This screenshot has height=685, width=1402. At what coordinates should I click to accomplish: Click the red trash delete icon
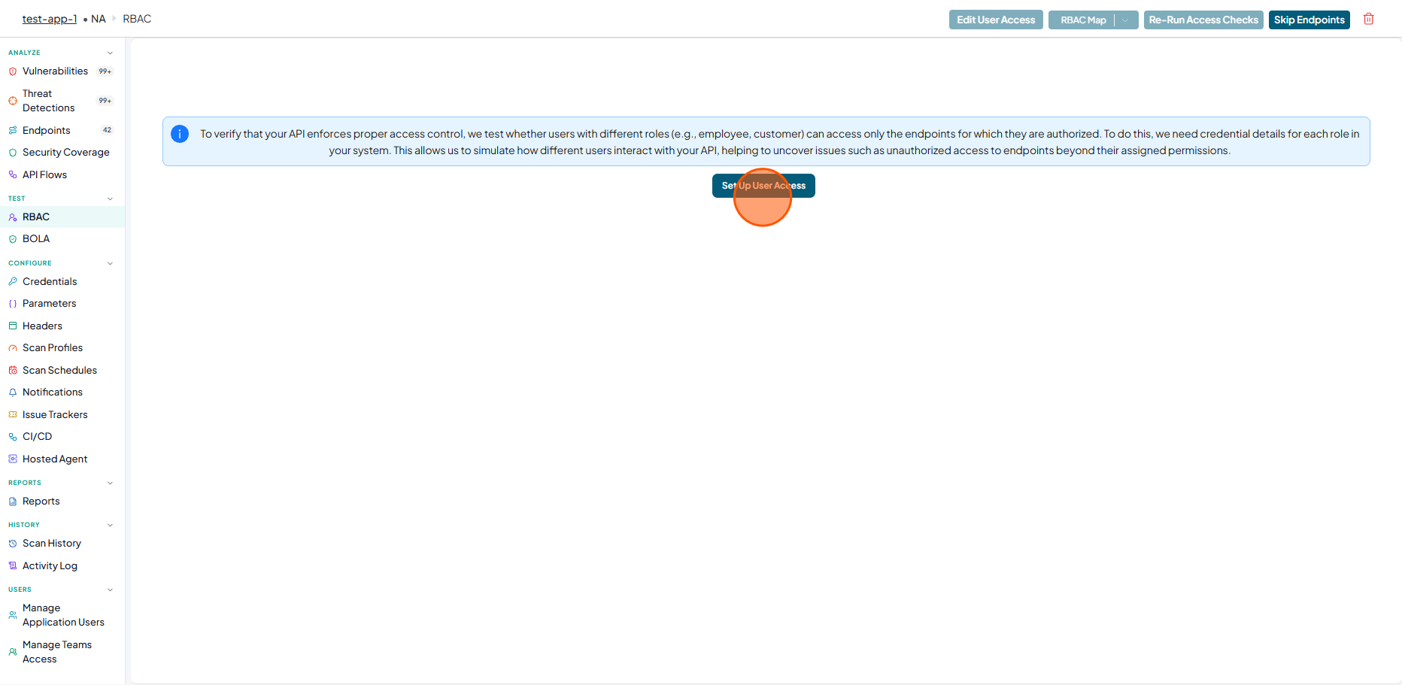click(1369, 20)
